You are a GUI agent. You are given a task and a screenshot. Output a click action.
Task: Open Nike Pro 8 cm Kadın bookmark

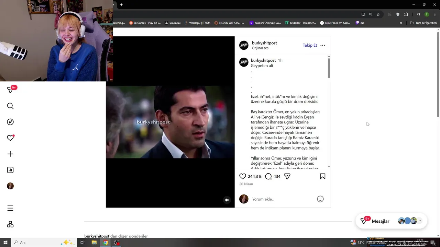coord(335,23)
